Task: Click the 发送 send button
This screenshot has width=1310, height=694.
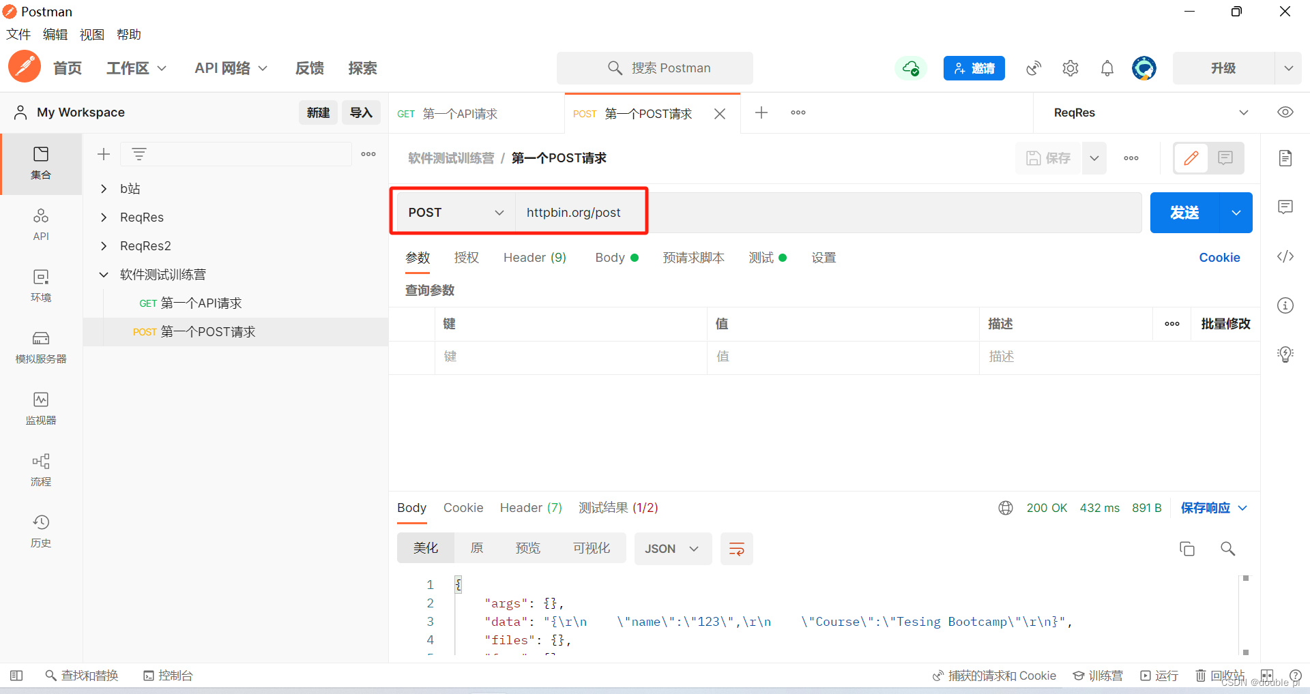Action: click(x=1184, y=213)
